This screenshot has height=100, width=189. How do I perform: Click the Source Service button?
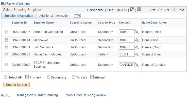(16, 85)
